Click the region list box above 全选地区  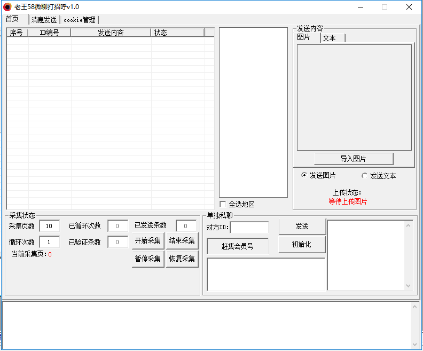coord(253,113)
